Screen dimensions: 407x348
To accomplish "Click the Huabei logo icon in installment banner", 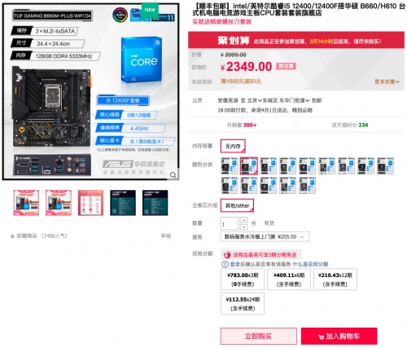I will point(227,255).
